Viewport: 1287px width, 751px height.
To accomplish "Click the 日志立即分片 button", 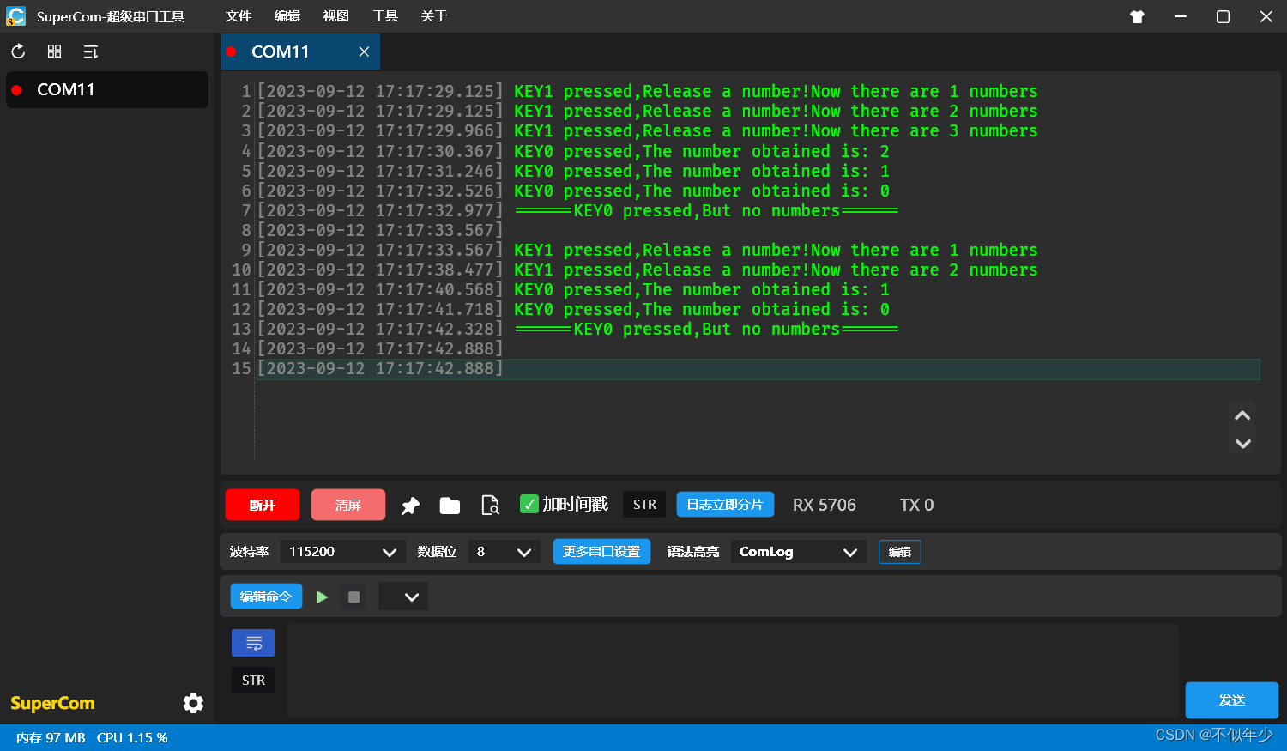I will tap(725, 505).
